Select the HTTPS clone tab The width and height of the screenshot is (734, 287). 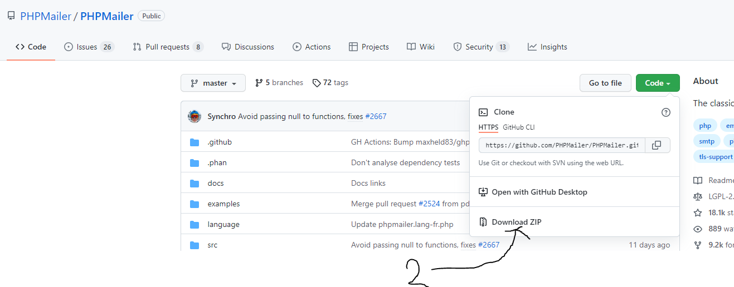tap(489, 127)
